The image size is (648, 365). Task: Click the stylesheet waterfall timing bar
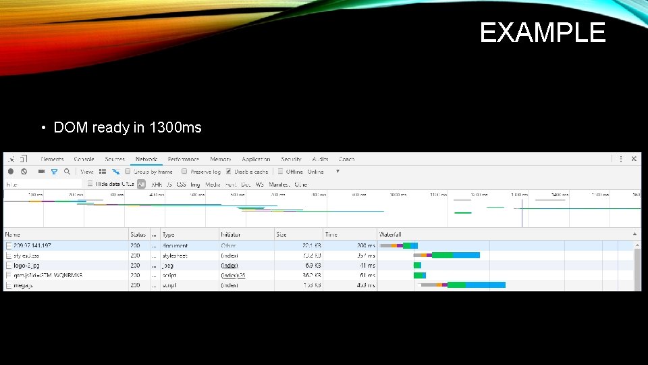pos(447,255)
